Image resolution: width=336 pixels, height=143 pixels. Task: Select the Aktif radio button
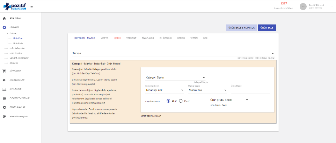[x=168, y=101]
